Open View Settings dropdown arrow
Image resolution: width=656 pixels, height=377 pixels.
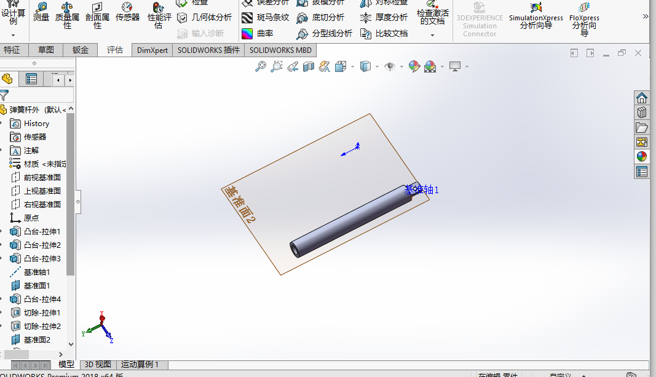[467, 66]
